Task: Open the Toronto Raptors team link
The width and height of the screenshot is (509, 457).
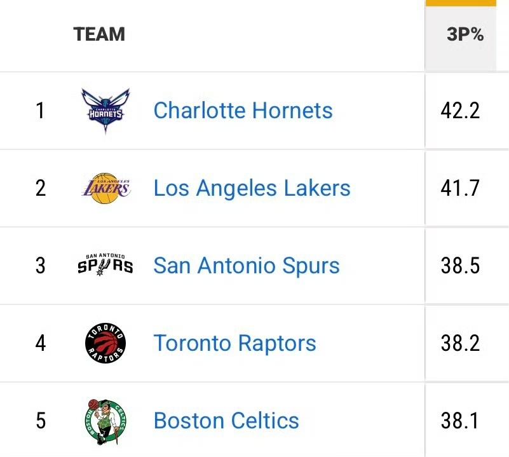Action: coord(234,343)
